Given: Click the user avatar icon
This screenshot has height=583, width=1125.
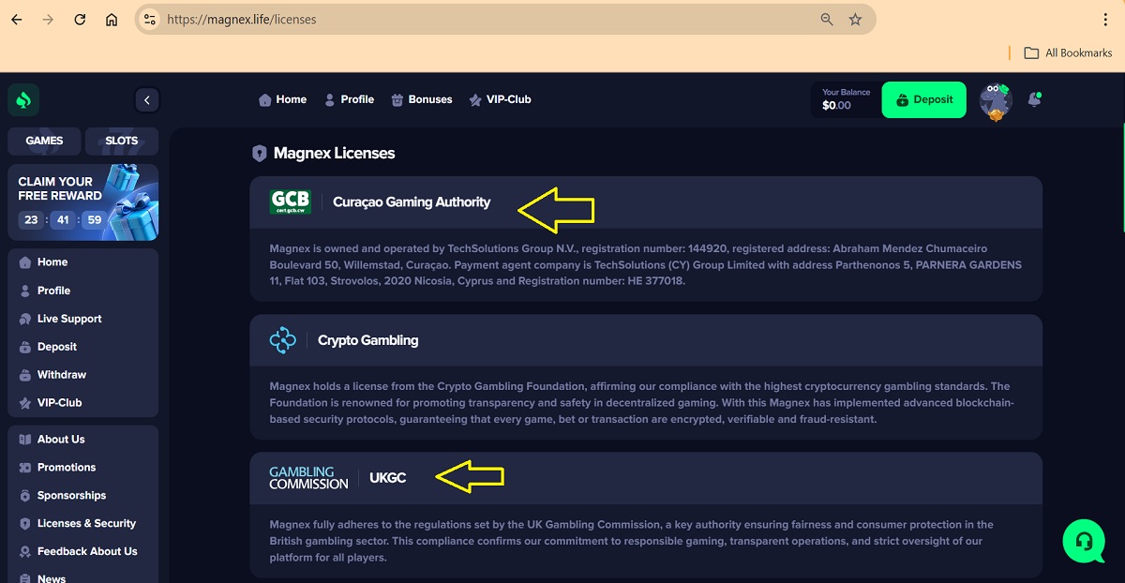Looking at the screenshot, I should click(996, 100).
